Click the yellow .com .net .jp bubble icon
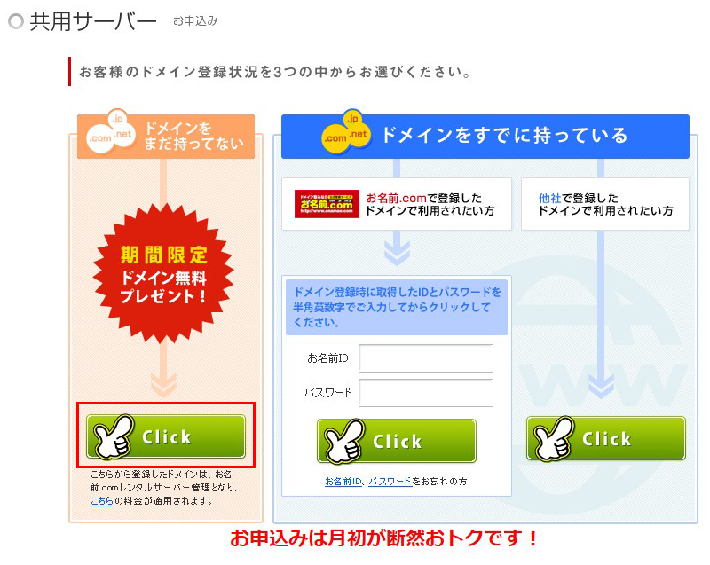The width and height of the screenshot is (710, 565). click(x=346, y=131)
